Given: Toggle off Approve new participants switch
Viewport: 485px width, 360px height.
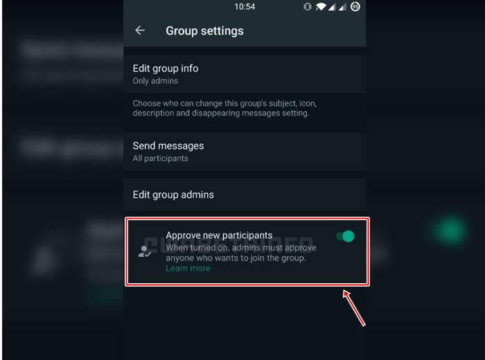Looking at the screenshot, I should tap(345, 236).
